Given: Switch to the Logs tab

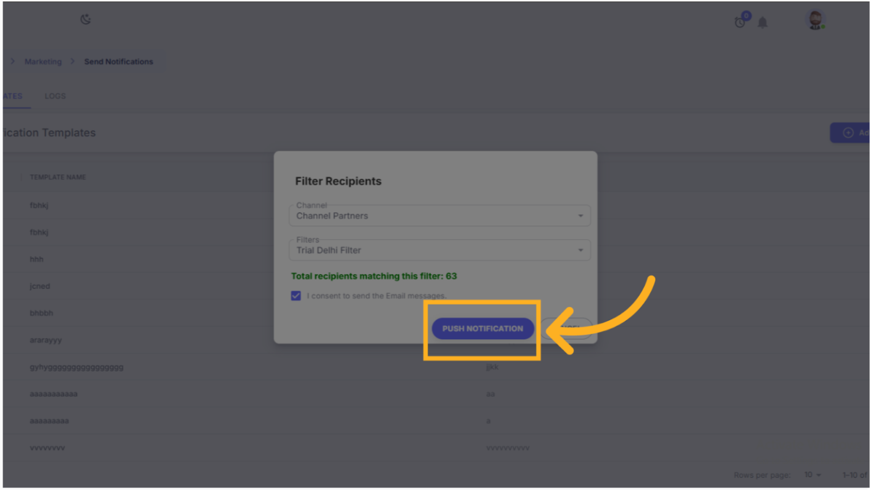Looking at the screenshot, I should pyautogui.click(x=55, y=96).
